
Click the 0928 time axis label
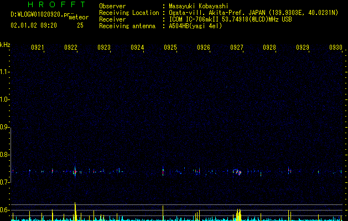tap(269, 47)
